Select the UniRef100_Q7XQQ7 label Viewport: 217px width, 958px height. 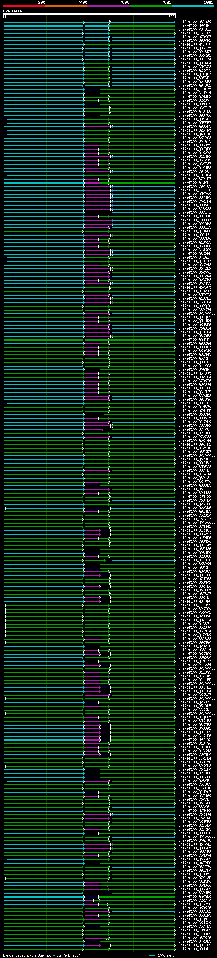195,74
